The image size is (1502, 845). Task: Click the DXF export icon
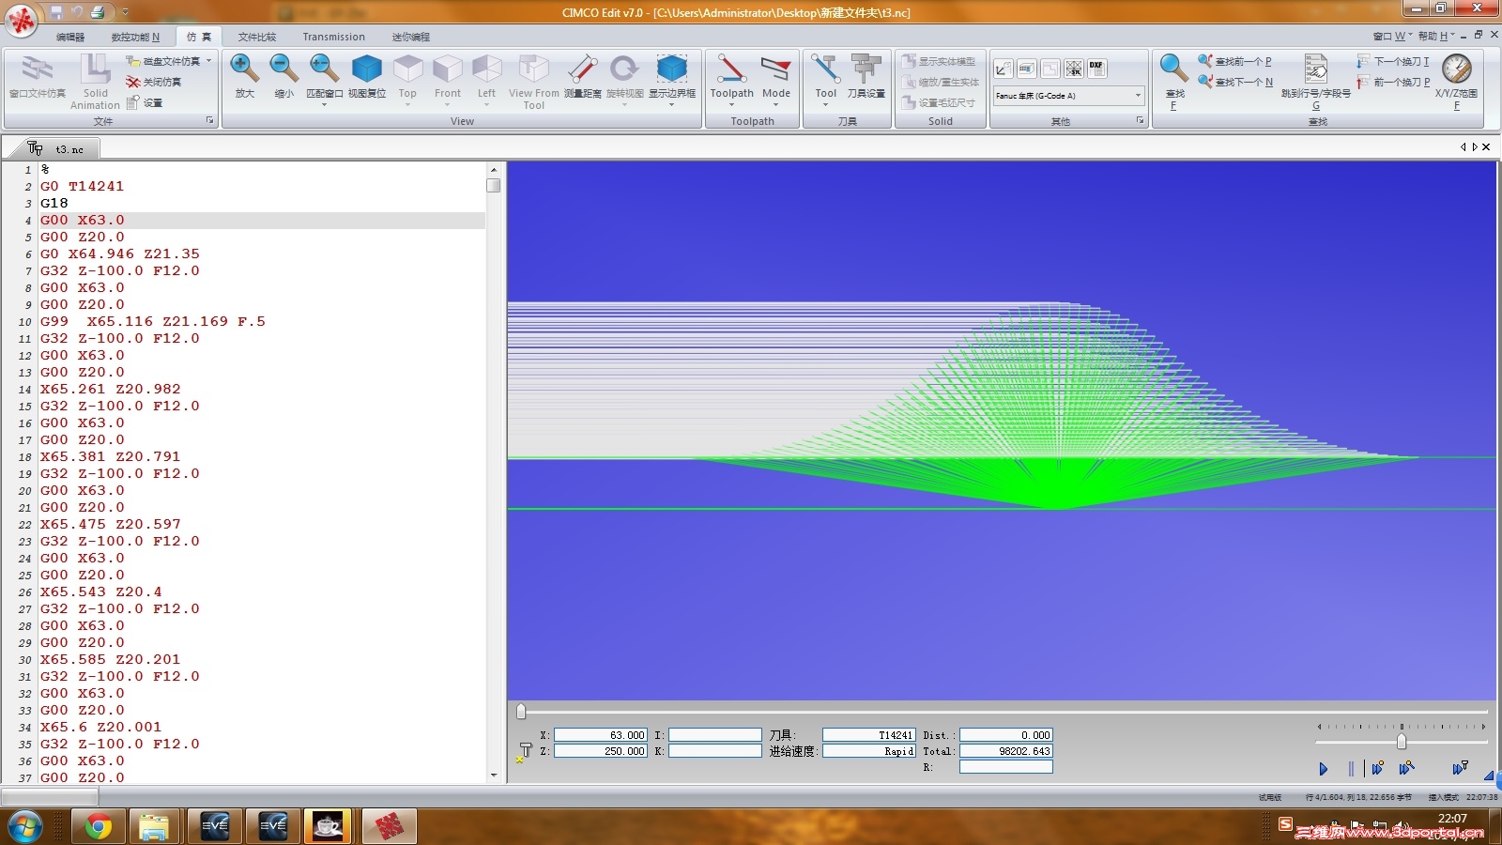(1096, 69)
